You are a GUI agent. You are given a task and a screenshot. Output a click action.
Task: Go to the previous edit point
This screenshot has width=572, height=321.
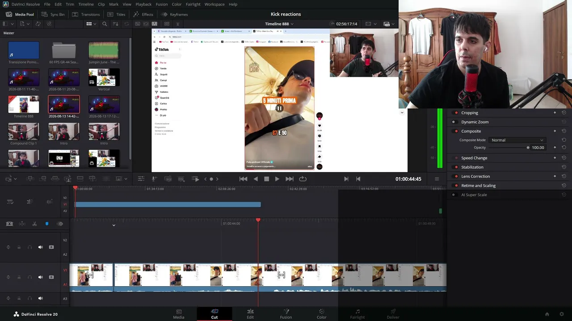358,179
